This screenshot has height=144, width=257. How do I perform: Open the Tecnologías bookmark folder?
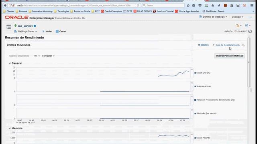pos(61,11)
